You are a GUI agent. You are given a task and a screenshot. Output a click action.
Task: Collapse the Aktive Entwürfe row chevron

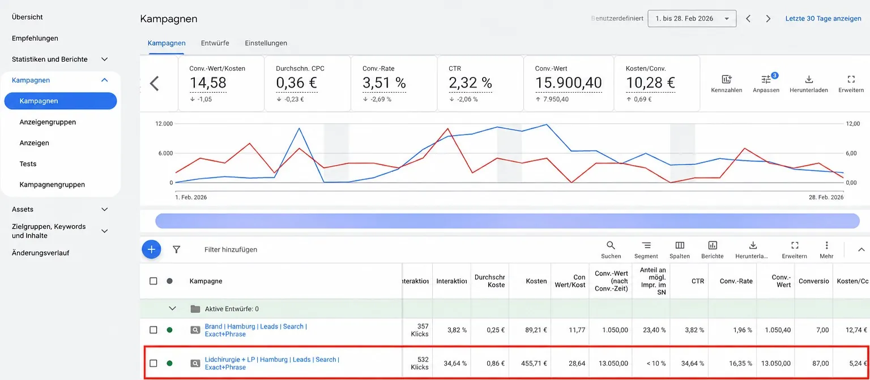173,309
